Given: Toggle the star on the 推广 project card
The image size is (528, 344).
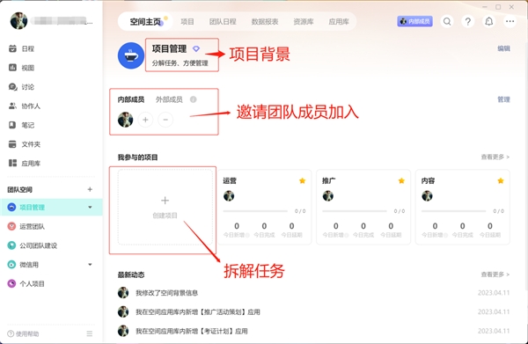Looking at the screenshot, I should tap(401, 180).
